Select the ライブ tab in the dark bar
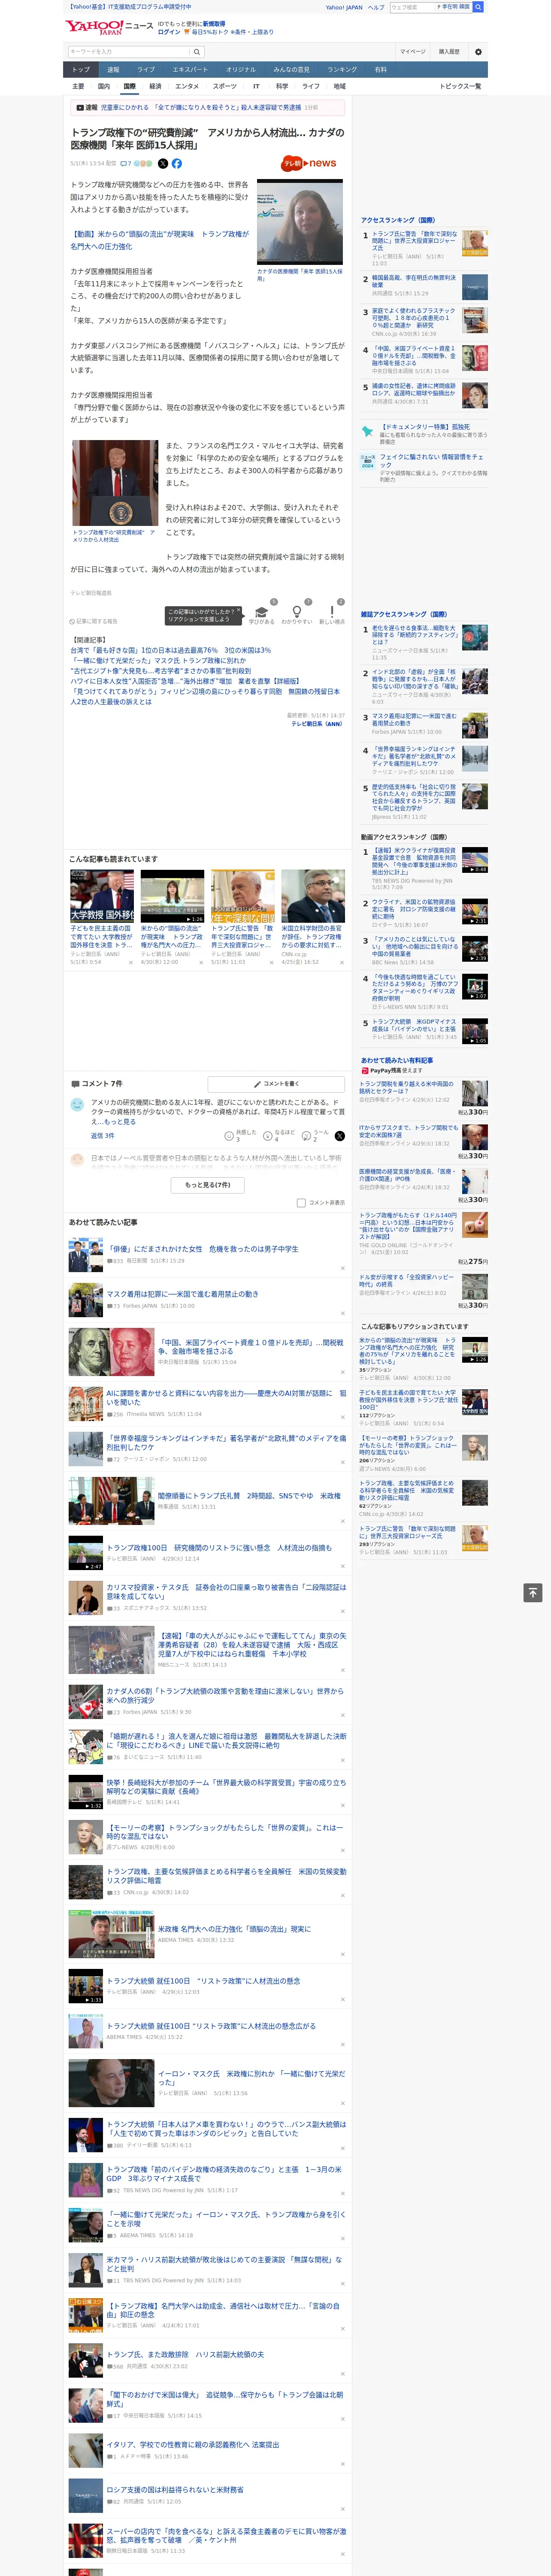Viewport: 551px width, 2576px height. [146, 69]
